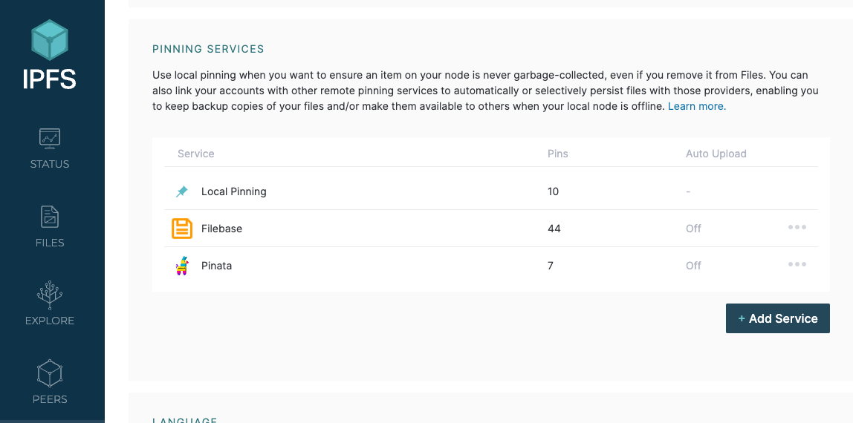Open Filebase options three-dot menu
Image resolution: width=853 pixels, height=423 pixels.
point(797,227)
